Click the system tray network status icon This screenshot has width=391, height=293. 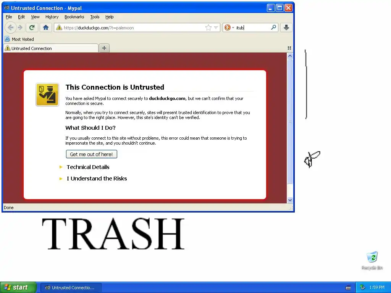tap(362, 288)
